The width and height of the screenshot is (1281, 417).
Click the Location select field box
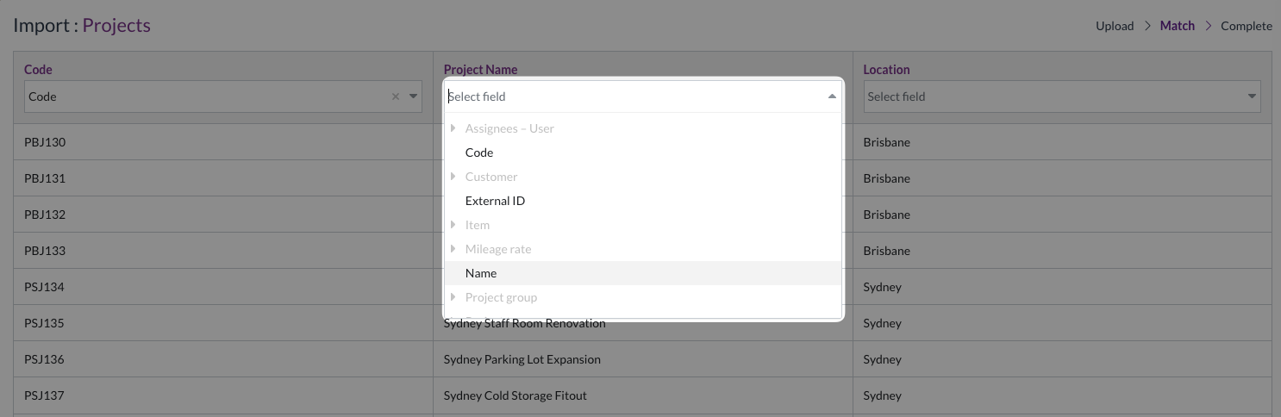[1052, 96]
